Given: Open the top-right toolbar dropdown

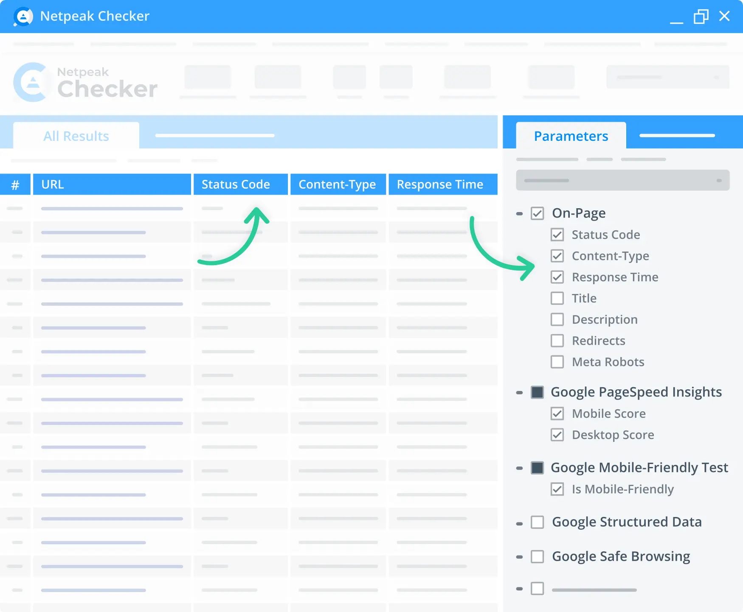Looking at the screenshot, I should [668, 77].
